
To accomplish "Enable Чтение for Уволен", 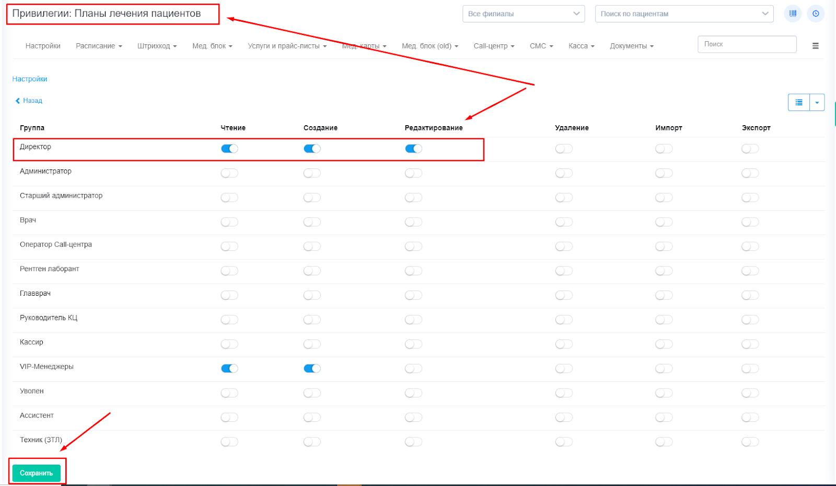I will (x=229, y=393).
